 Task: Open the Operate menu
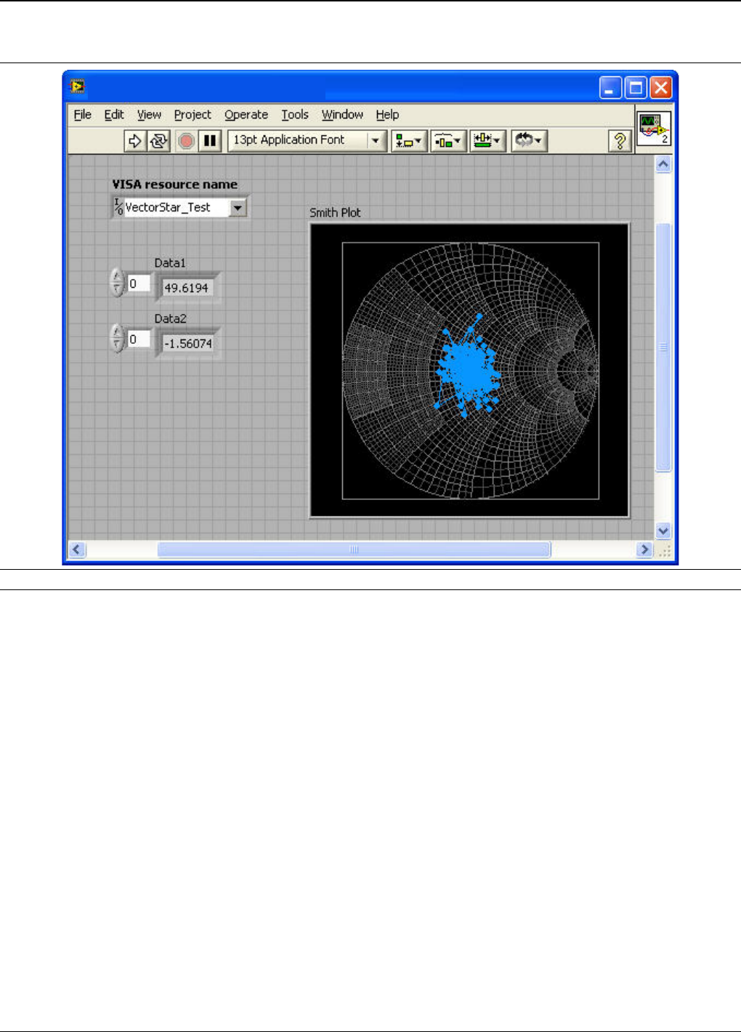246,115
